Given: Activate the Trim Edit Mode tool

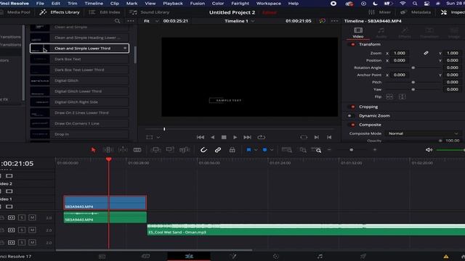Looking at the screenshot, I should pyautogui.click(x=108, y=150).
